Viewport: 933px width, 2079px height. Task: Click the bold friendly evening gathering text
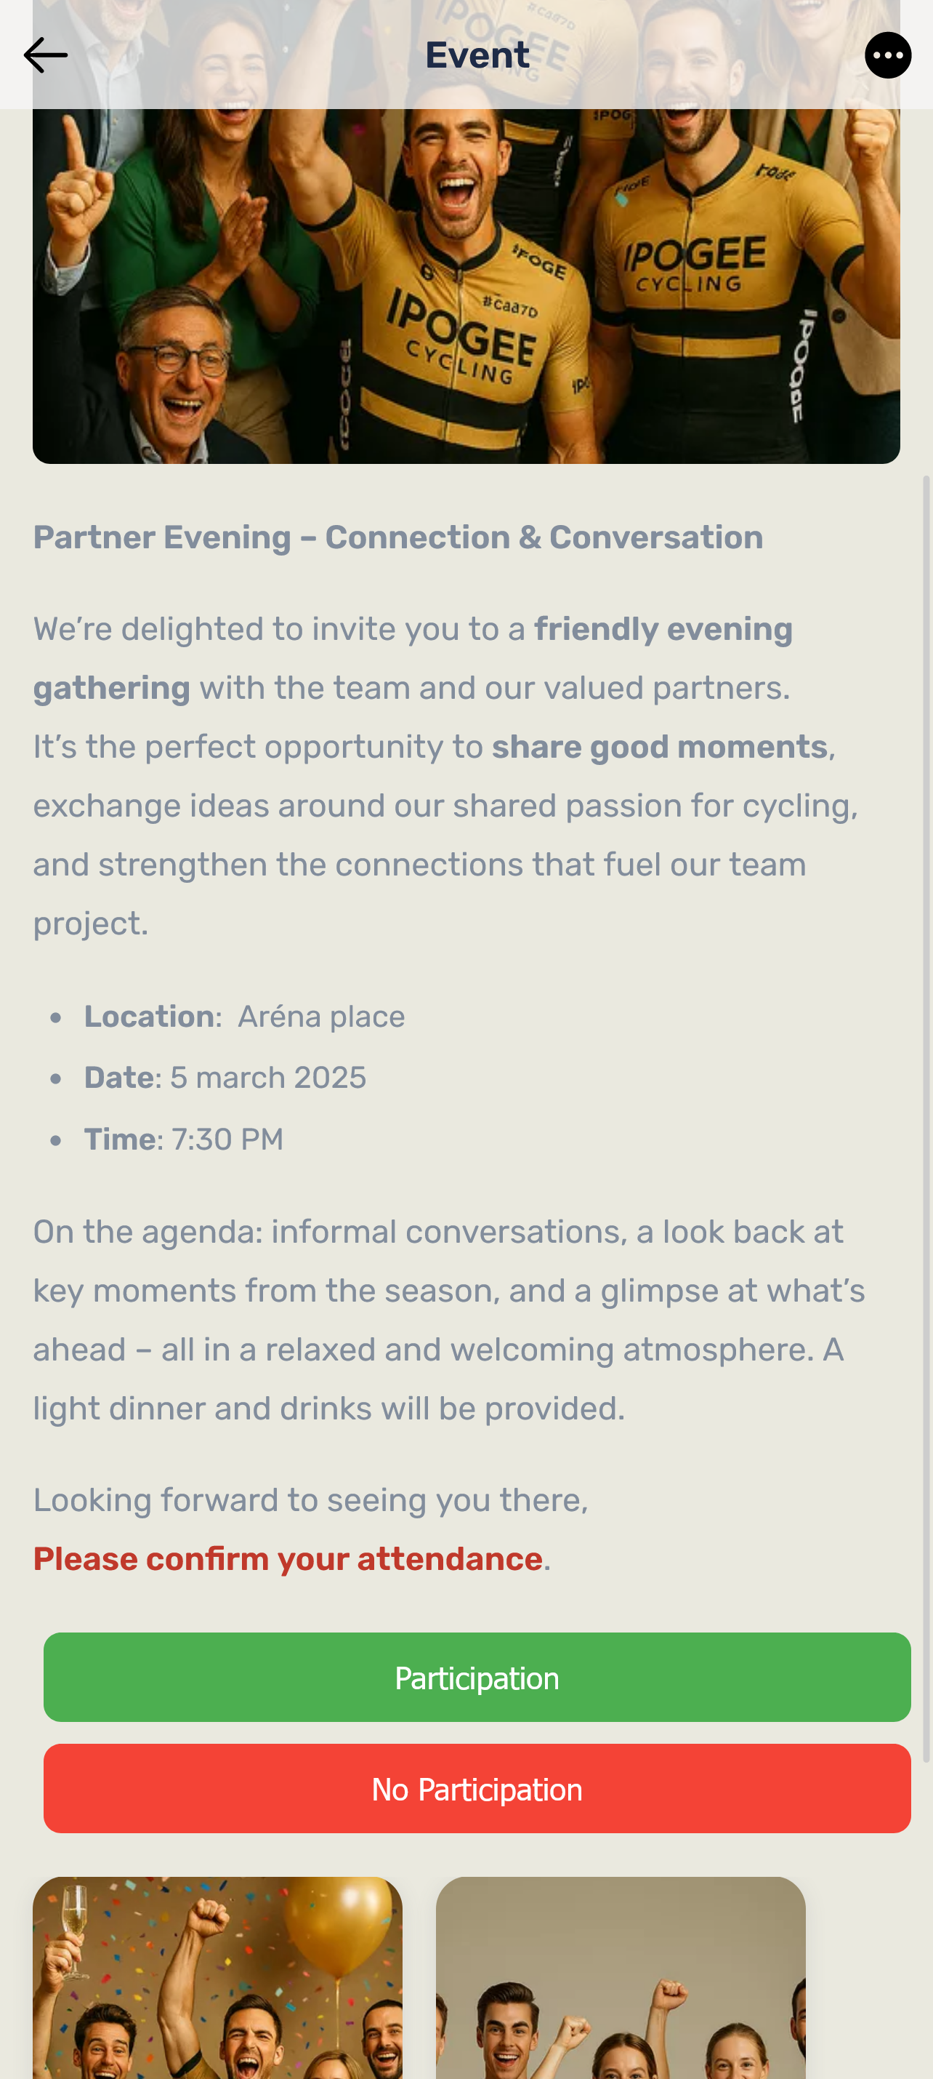pyautogui.click(x=663, y=630)
